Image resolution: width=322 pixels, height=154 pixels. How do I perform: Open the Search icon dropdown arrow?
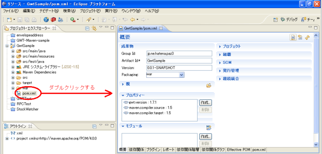pyautogui.click(x=93, y=20)
